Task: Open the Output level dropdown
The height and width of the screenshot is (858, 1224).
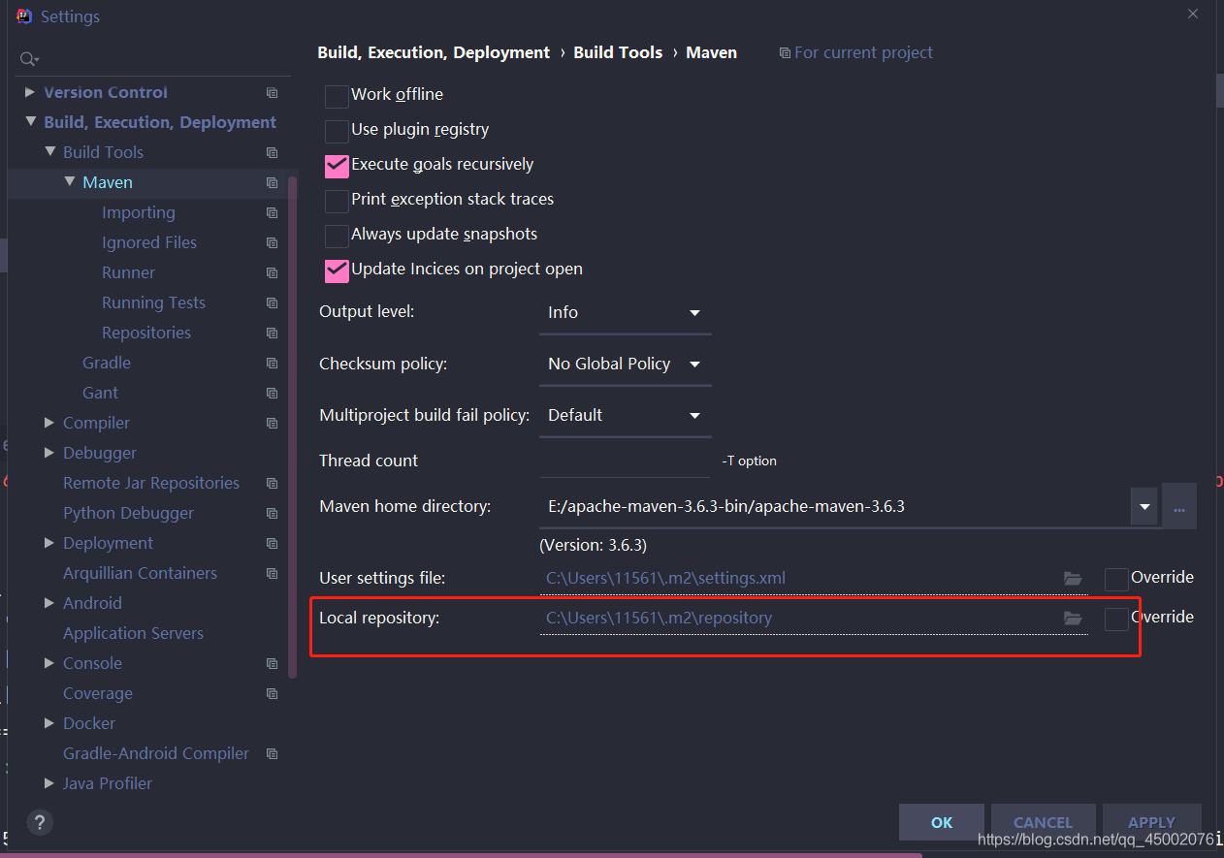Action: [625, 313]
